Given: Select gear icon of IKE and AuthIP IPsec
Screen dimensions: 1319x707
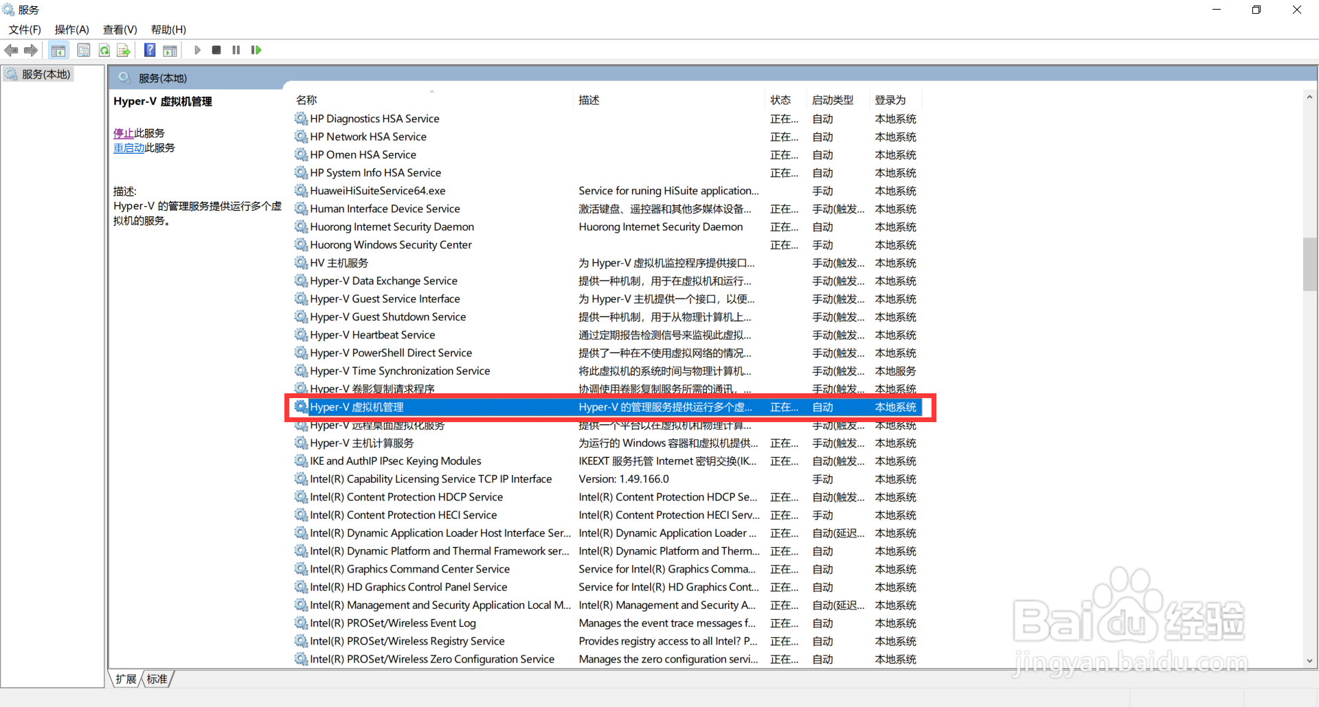Looking at the screenshot, I should click(301, 461).
